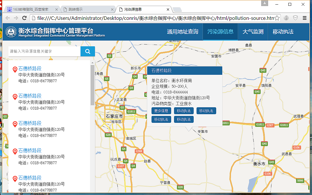312x195 pixels.
Task: Click the red pin of second 石德桥路段 entry
Action: 15,97
